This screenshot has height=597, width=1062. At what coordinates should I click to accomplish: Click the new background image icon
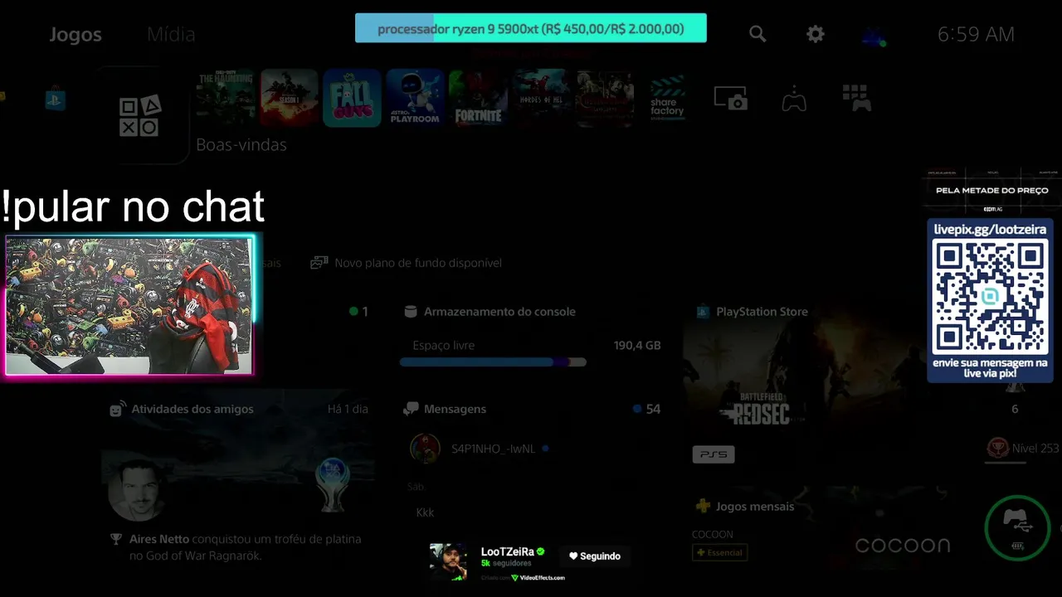pos(319,263)
